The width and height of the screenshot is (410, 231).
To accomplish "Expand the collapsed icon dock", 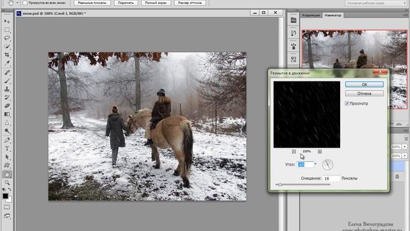I will coord(296,10).
